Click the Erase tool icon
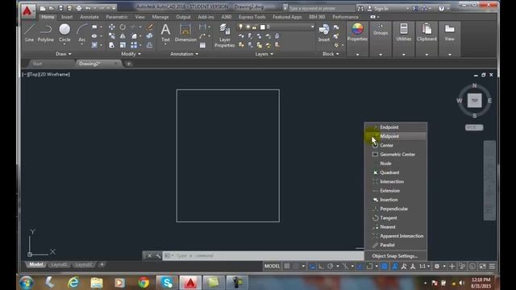The image size is (516, 290). (x=150, y=27)
